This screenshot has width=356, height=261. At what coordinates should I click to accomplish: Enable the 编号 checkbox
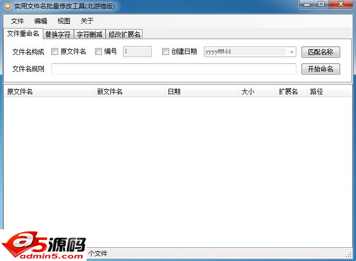pyautogui.click(x=98, y=52)
